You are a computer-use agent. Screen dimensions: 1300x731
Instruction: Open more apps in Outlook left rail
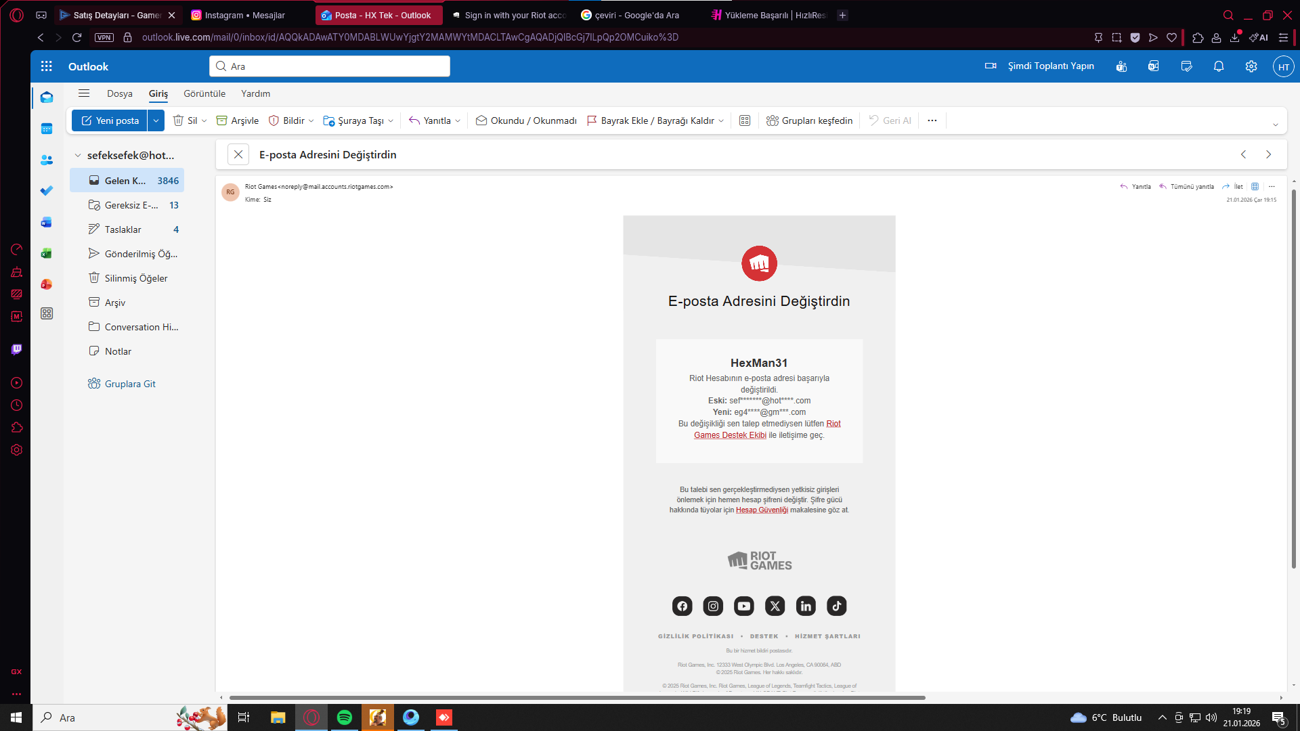coord(47,313)
